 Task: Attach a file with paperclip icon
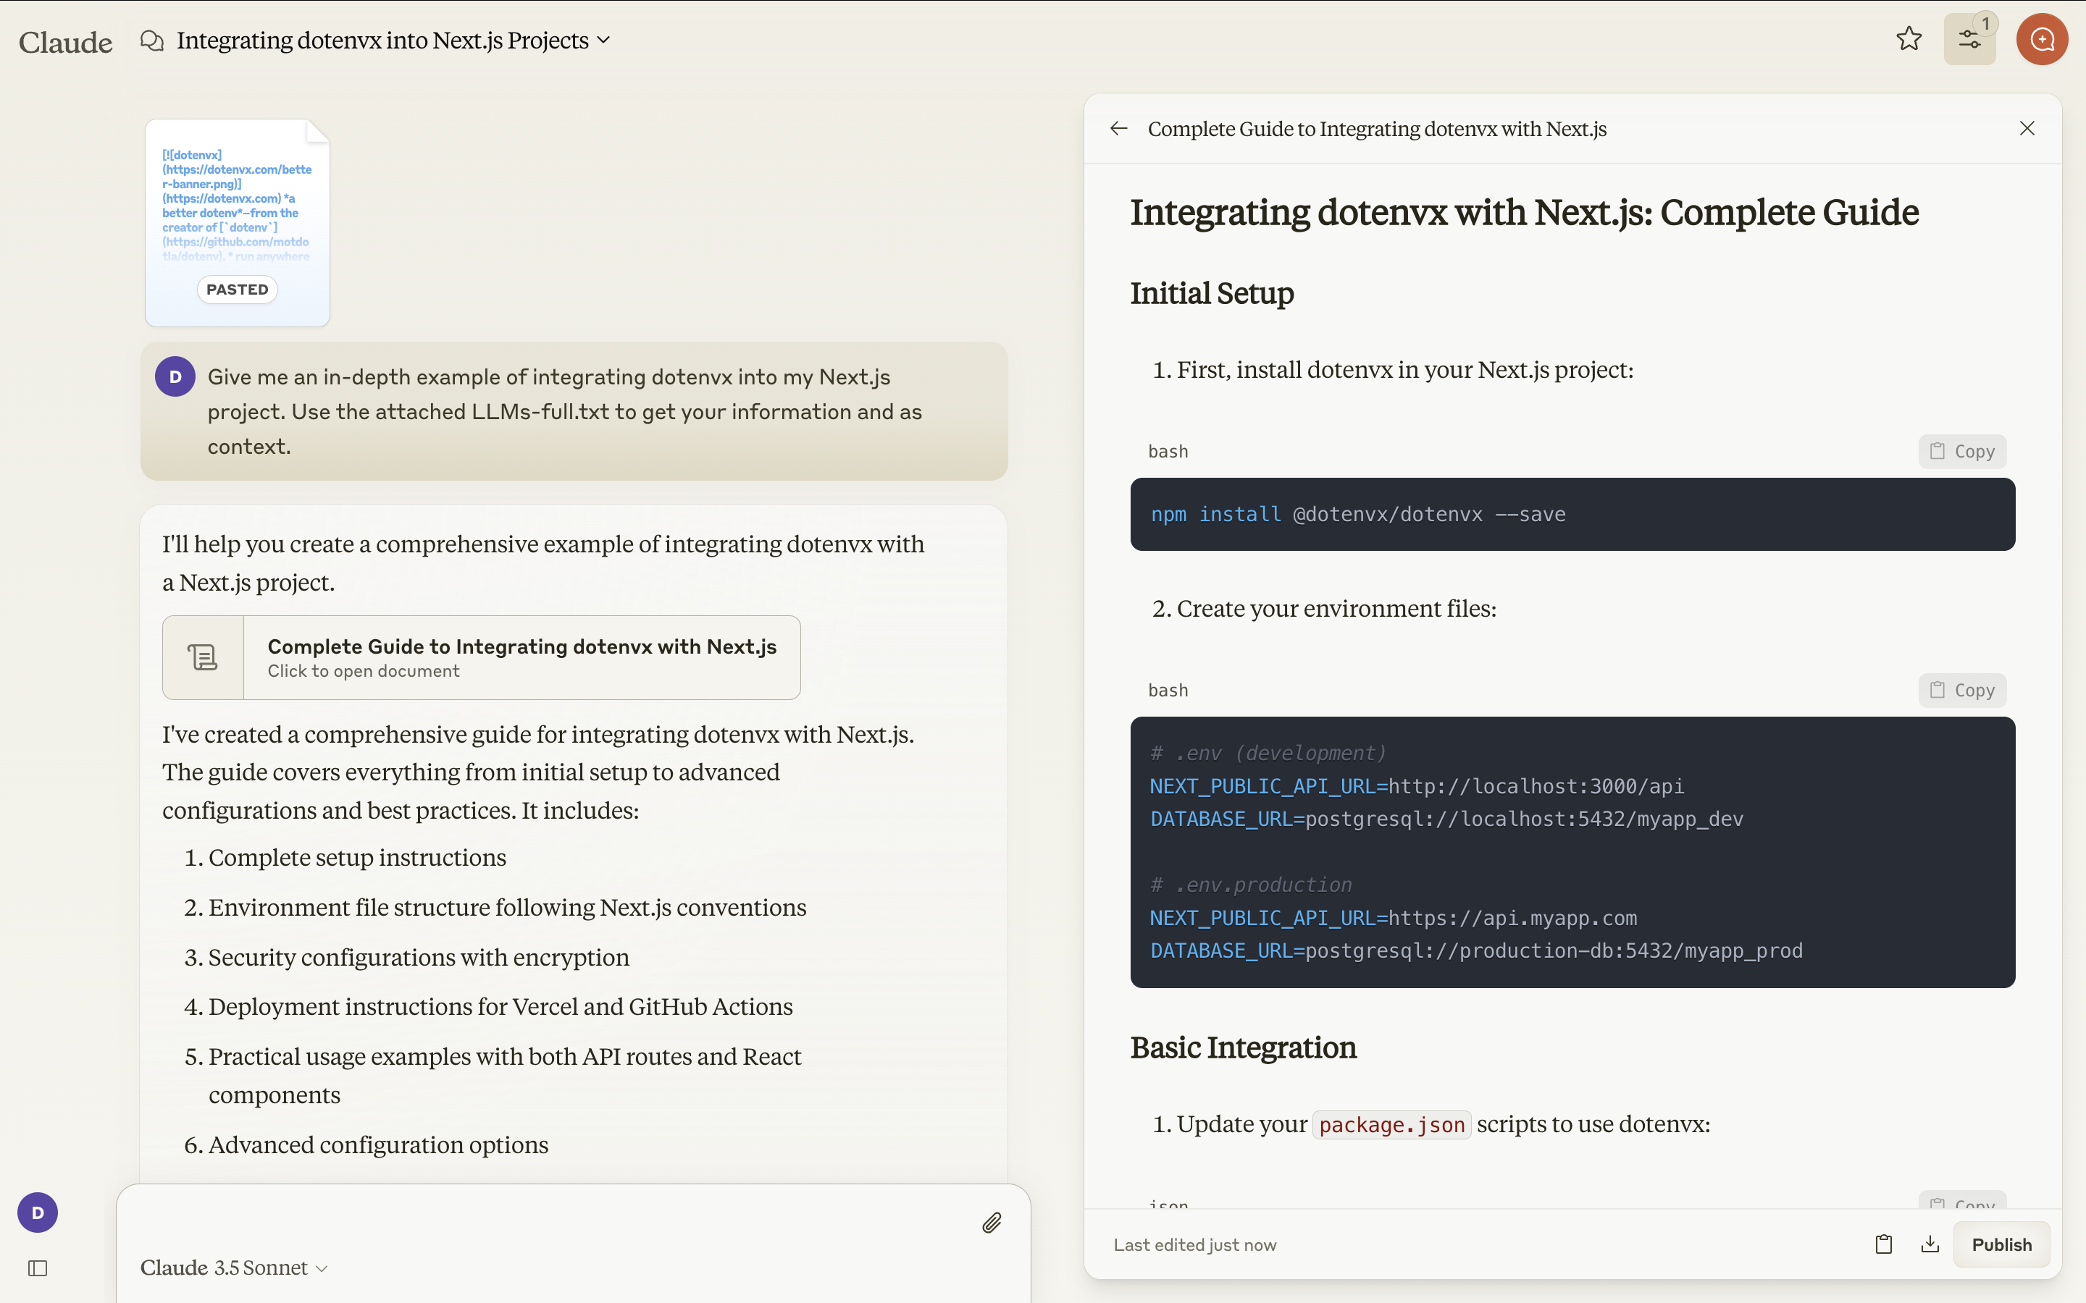click(x=992, y=1223)
